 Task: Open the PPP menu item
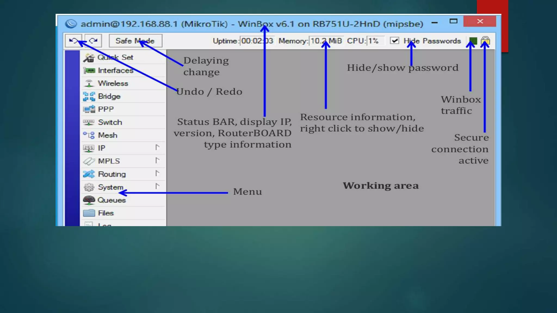tap(106, 109)
